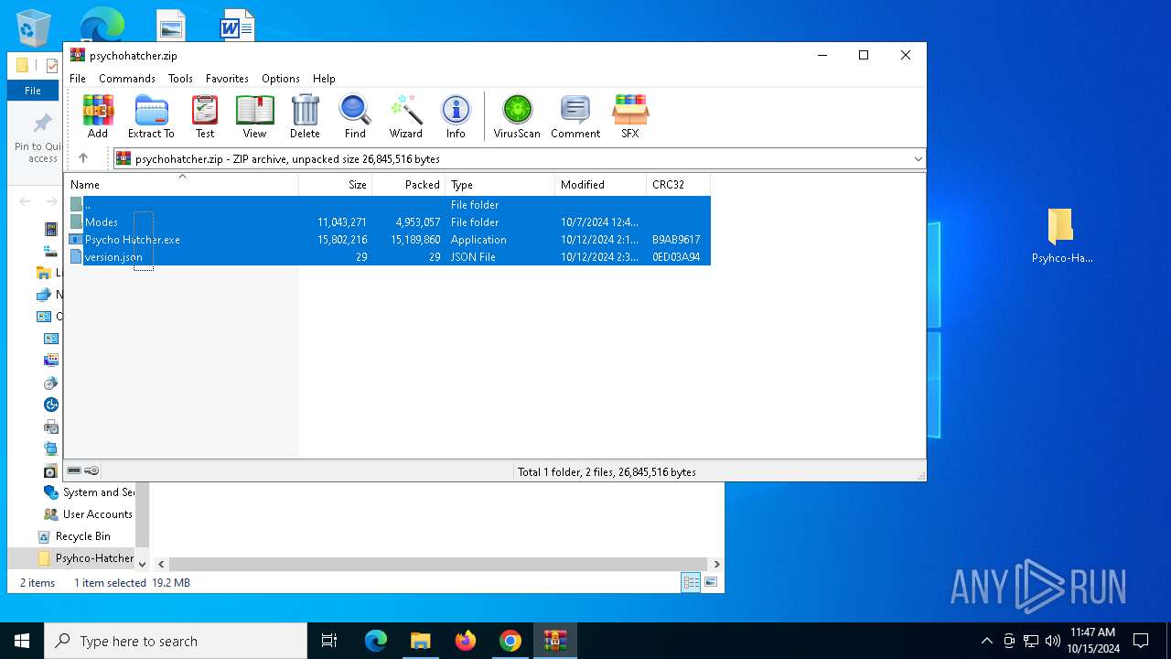Click the Add archive toolbar icon

click(98, 116)
